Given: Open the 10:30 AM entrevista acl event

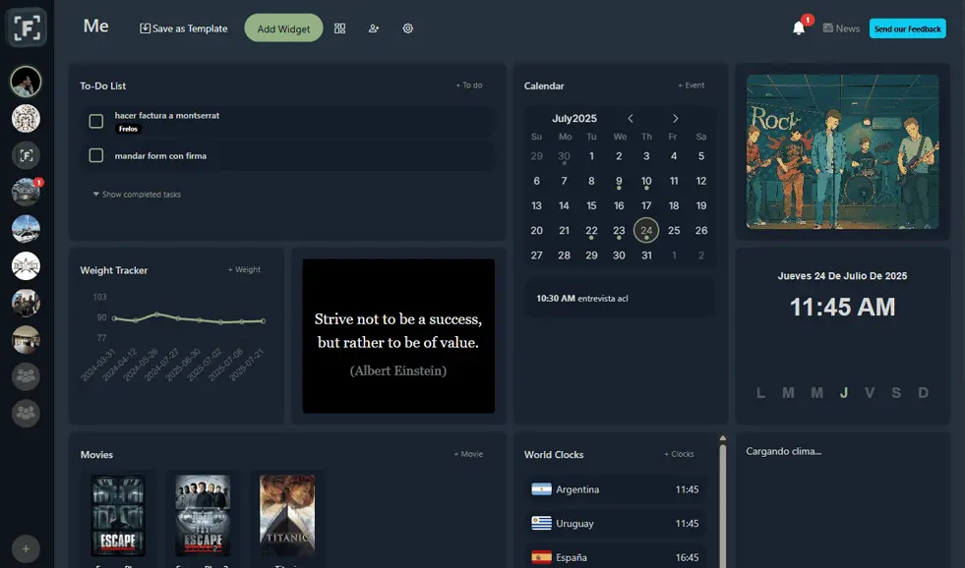Looking at the screenshot, I should pos(621,298).
